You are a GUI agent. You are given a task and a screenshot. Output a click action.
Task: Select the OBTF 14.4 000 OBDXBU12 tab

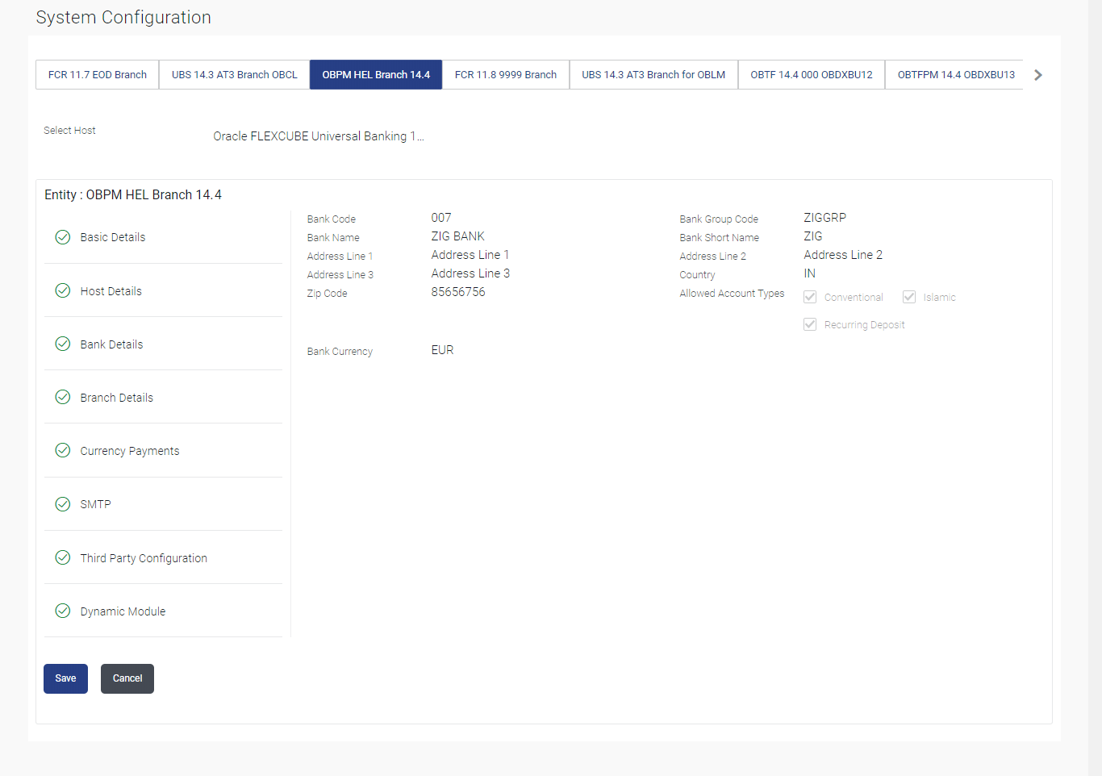click(x=812, y=75)
